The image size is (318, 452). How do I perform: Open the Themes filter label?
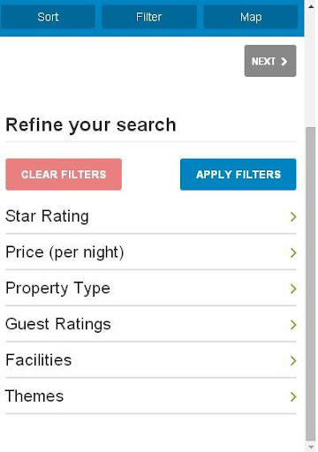pyautogui.click(x=34, y=395)
